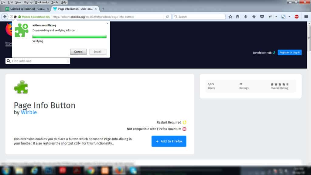The image size is (311, 175).
Task: Open the Windows Start button
Action: coord(6,171)
